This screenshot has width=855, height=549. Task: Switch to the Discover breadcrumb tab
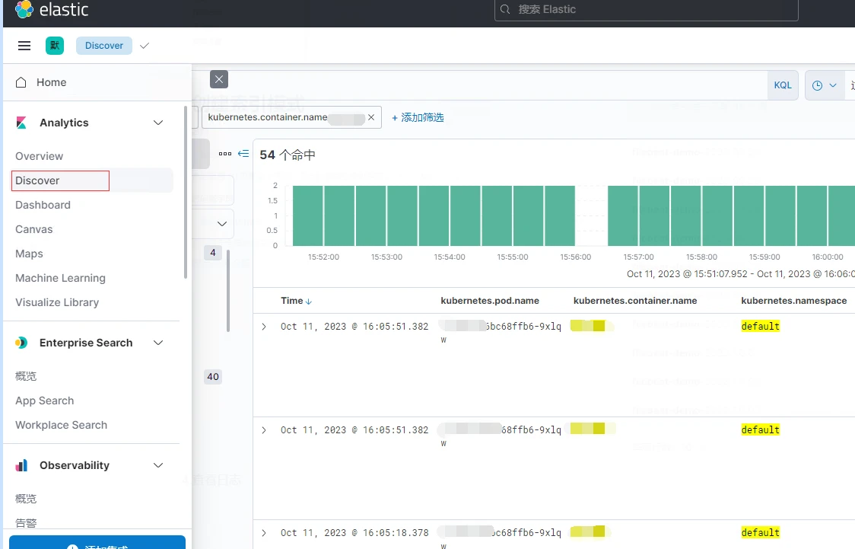coord(103,46)
